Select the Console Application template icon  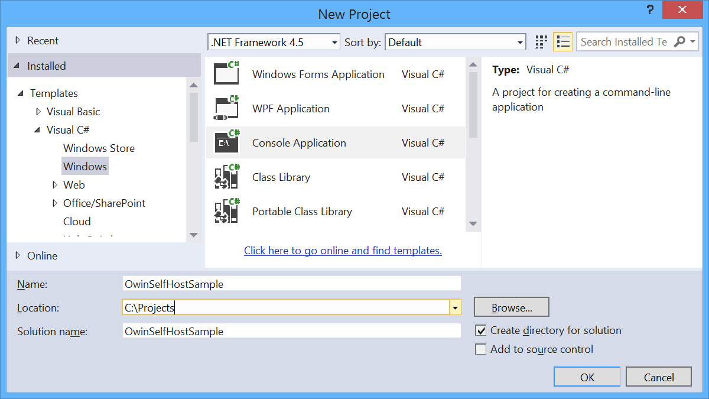point(226,142)
